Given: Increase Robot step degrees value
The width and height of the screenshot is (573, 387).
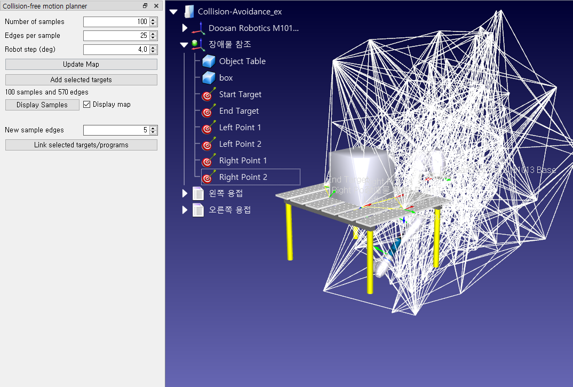Looking at the screenshot, I should [153, 48].
